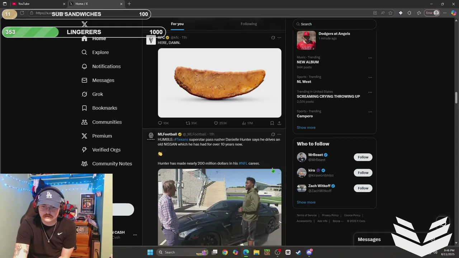The width and height of the screenshot is (459, 258).
Task: Click the reply icon on KFC post
Action: [160, 123]
